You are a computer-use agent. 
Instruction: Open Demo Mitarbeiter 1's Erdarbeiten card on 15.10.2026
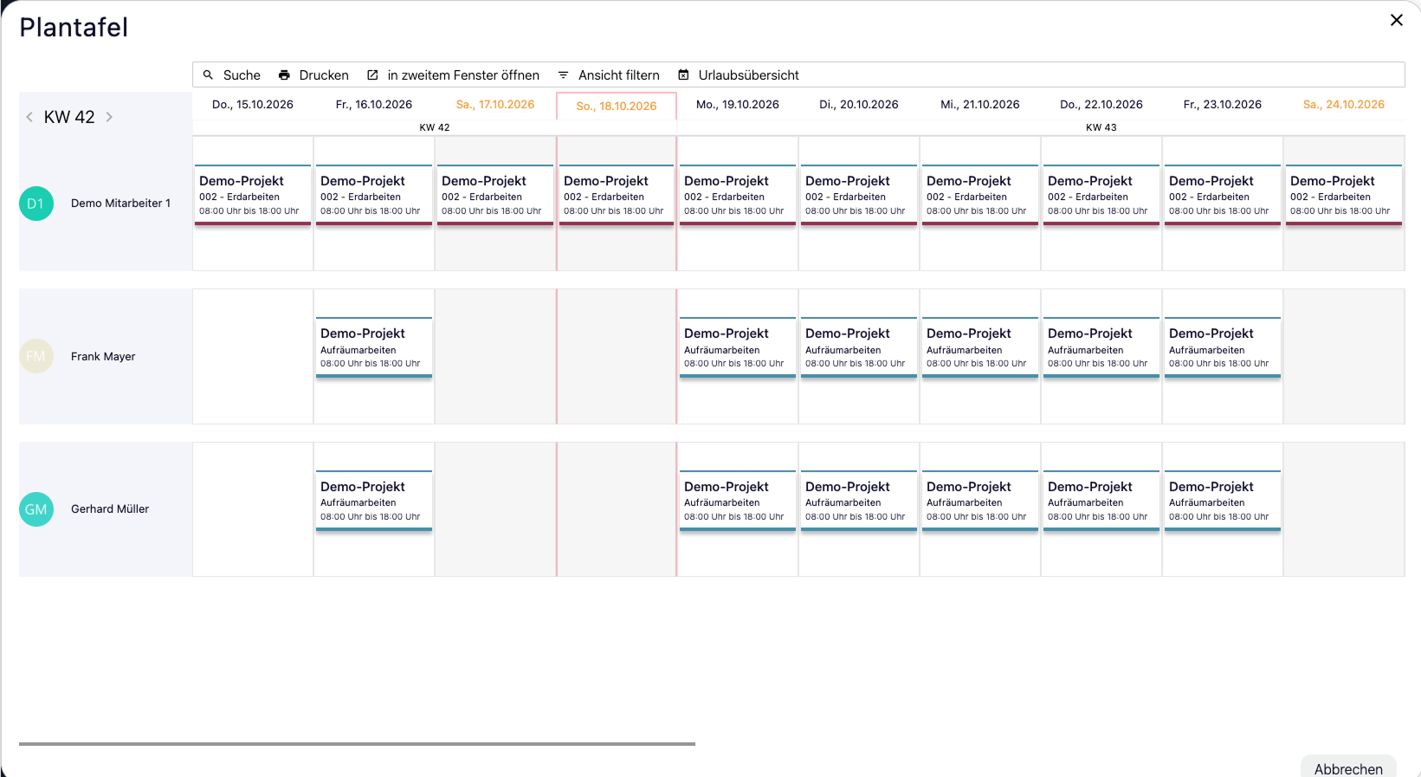pyautogui.click(x=253, y=195)
